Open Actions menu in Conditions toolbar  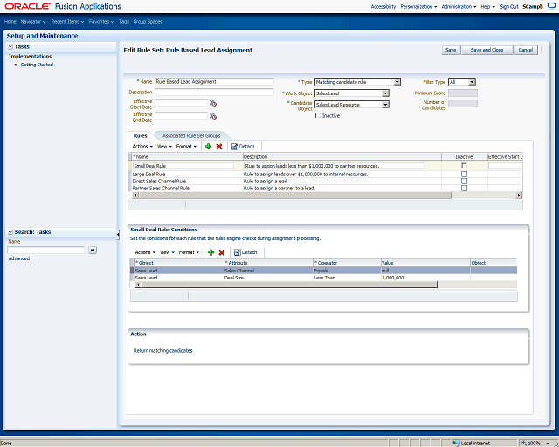pyautogui.click(x=145, y=252)
